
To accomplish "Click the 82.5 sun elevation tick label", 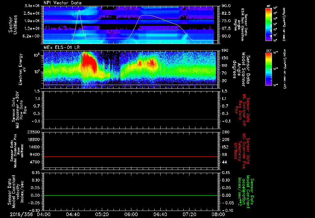I will [226, 13].
